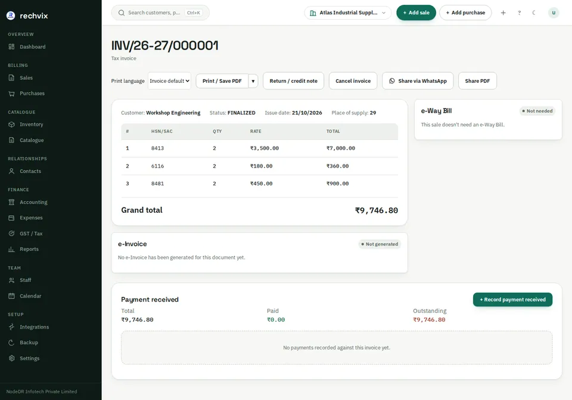Click the Backup refresh icon

(x=12, y=343)
